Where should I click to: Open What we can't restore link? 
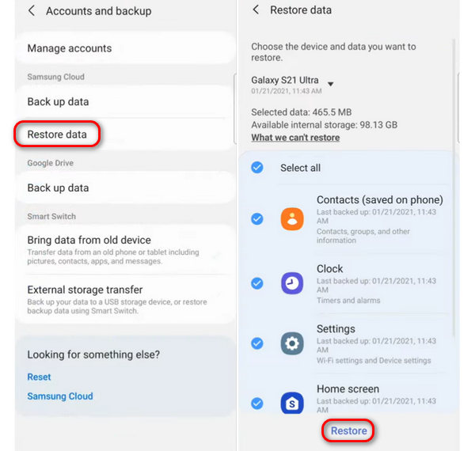(295, 138)
